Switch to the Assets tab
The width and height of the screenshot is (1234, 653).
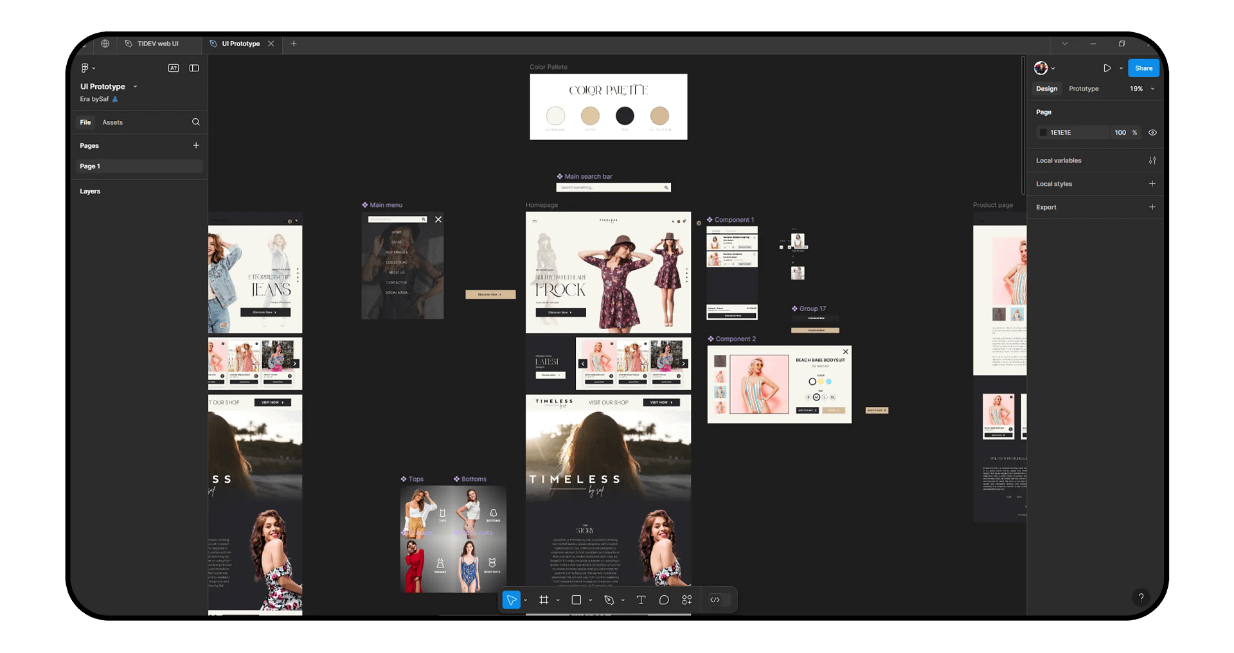(x=112, y=122)
